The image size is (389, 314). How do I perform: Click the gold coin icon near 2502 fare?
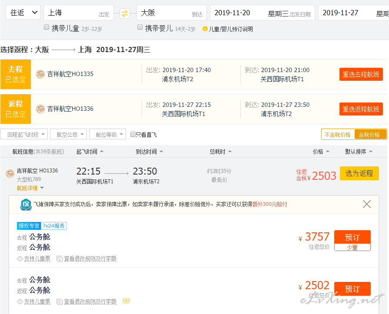126,301
